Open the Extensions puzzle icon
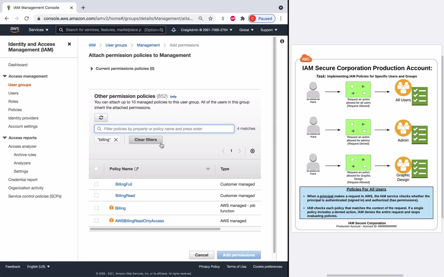The width and height of the screenshot is (444, 277). pyautogui.click(x=242, y=18)
